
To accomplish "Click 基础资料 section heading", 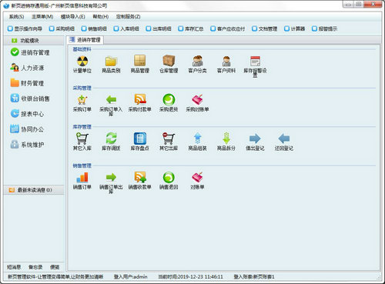I will (x=82, y=49).
